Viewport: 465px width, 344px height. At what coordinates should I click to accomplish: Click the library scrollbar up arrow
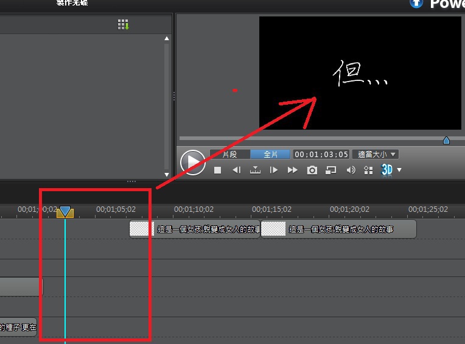[x=167, y=38]
